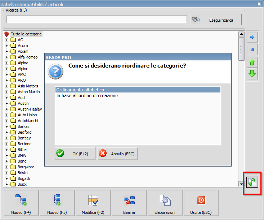The height and width of the screenshot is (220, 264).
Task: Click the Buick folder icon
Action: tap(13, 184)
